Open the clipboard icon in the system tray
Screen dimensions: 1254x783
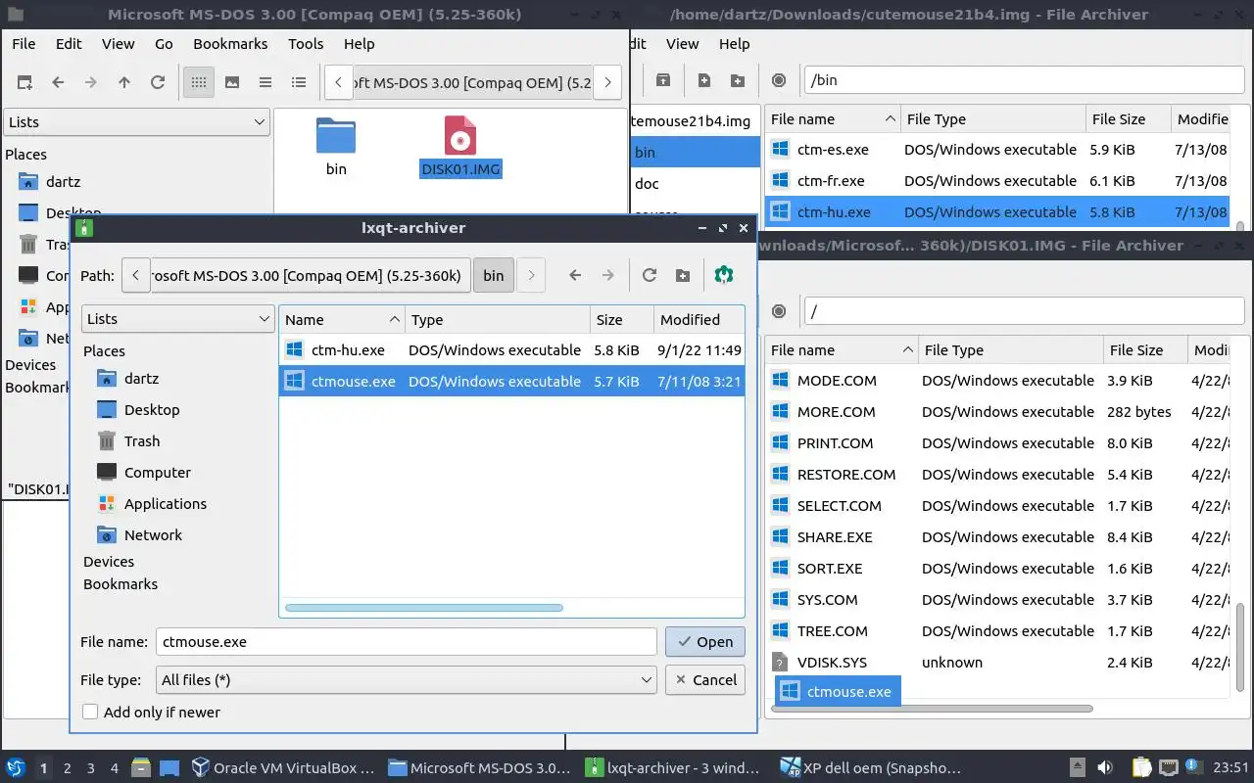[x=1140, y=767]
